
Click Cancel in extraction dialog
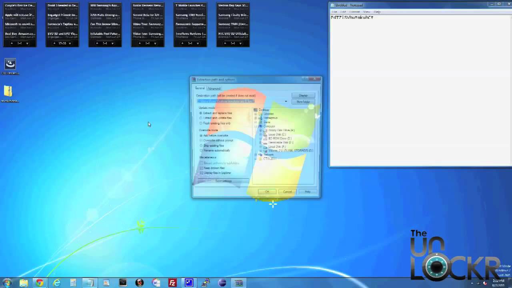[x=287, y=192]
